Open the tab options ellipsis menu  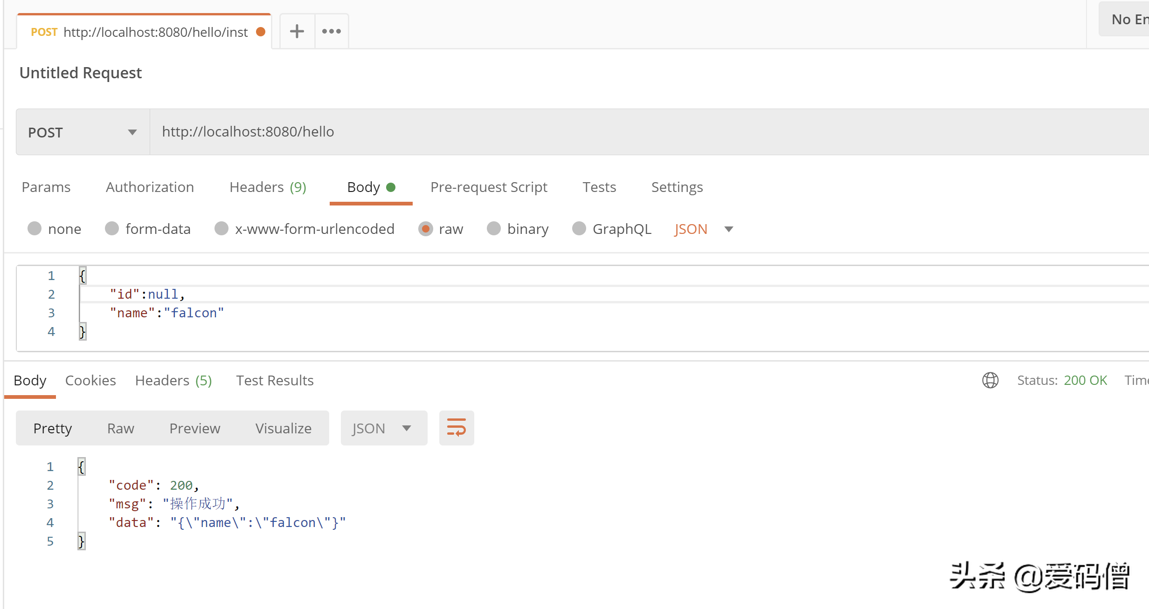coord(331,31)
